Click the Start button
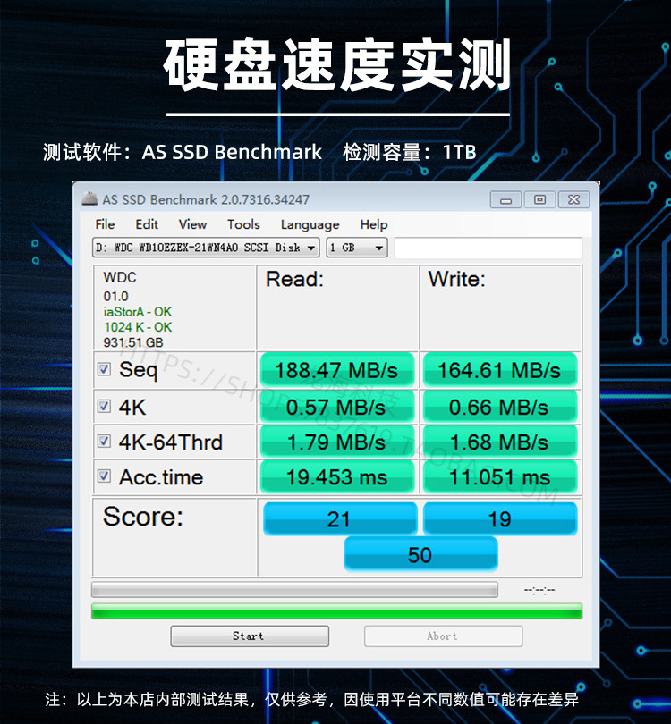Viewport: 671px width, 724px height. (250, 636)
